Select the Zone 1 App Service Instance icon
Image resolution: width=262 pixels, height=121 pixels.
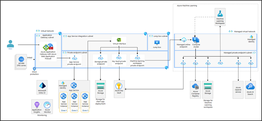(63, 96)
